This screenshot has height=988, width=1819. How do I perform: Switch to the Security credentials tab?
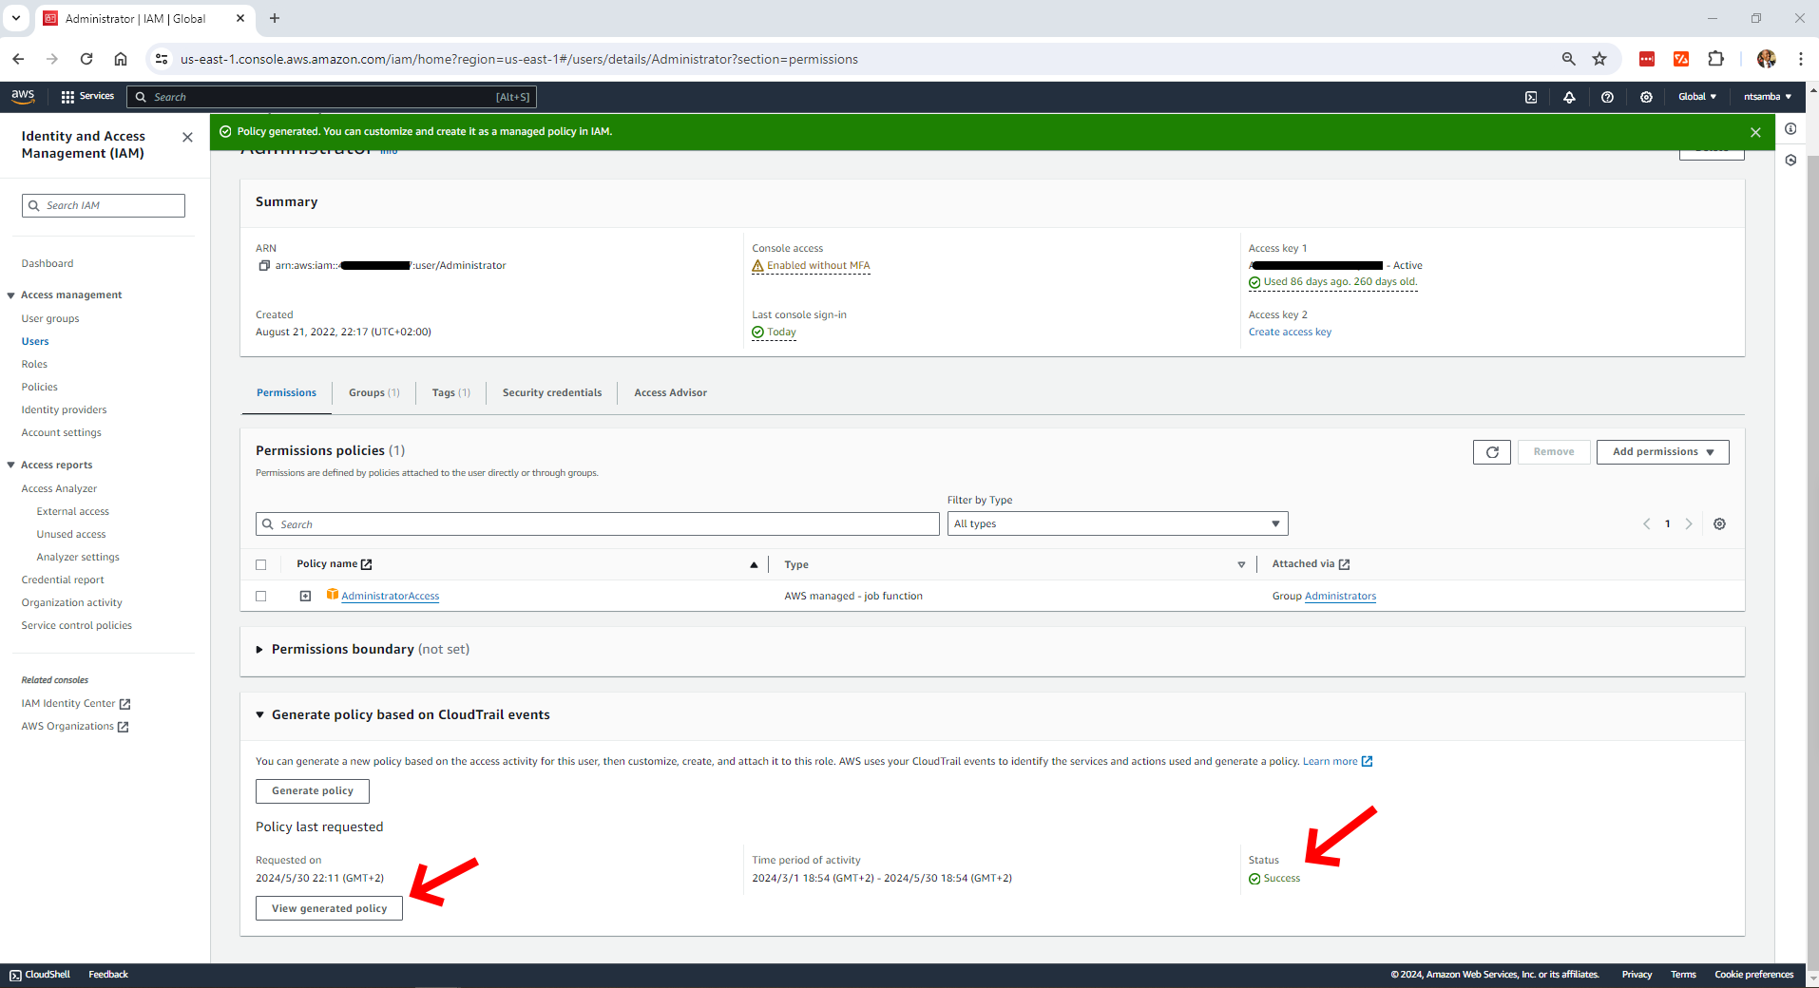(x=551, y=393)
